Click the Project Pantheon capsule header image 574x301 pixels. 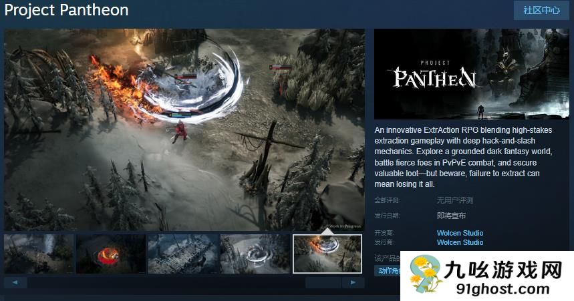(472, 74)
